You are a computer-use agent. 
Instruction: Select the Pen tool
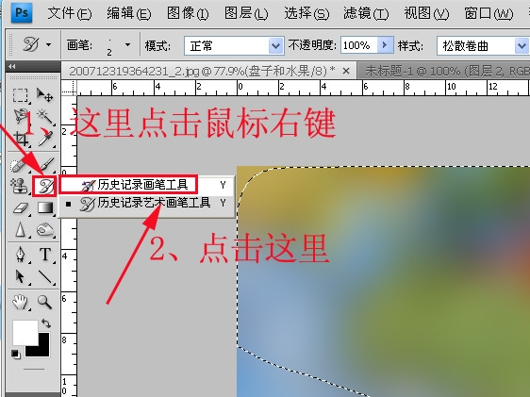[x=21, y=255]
